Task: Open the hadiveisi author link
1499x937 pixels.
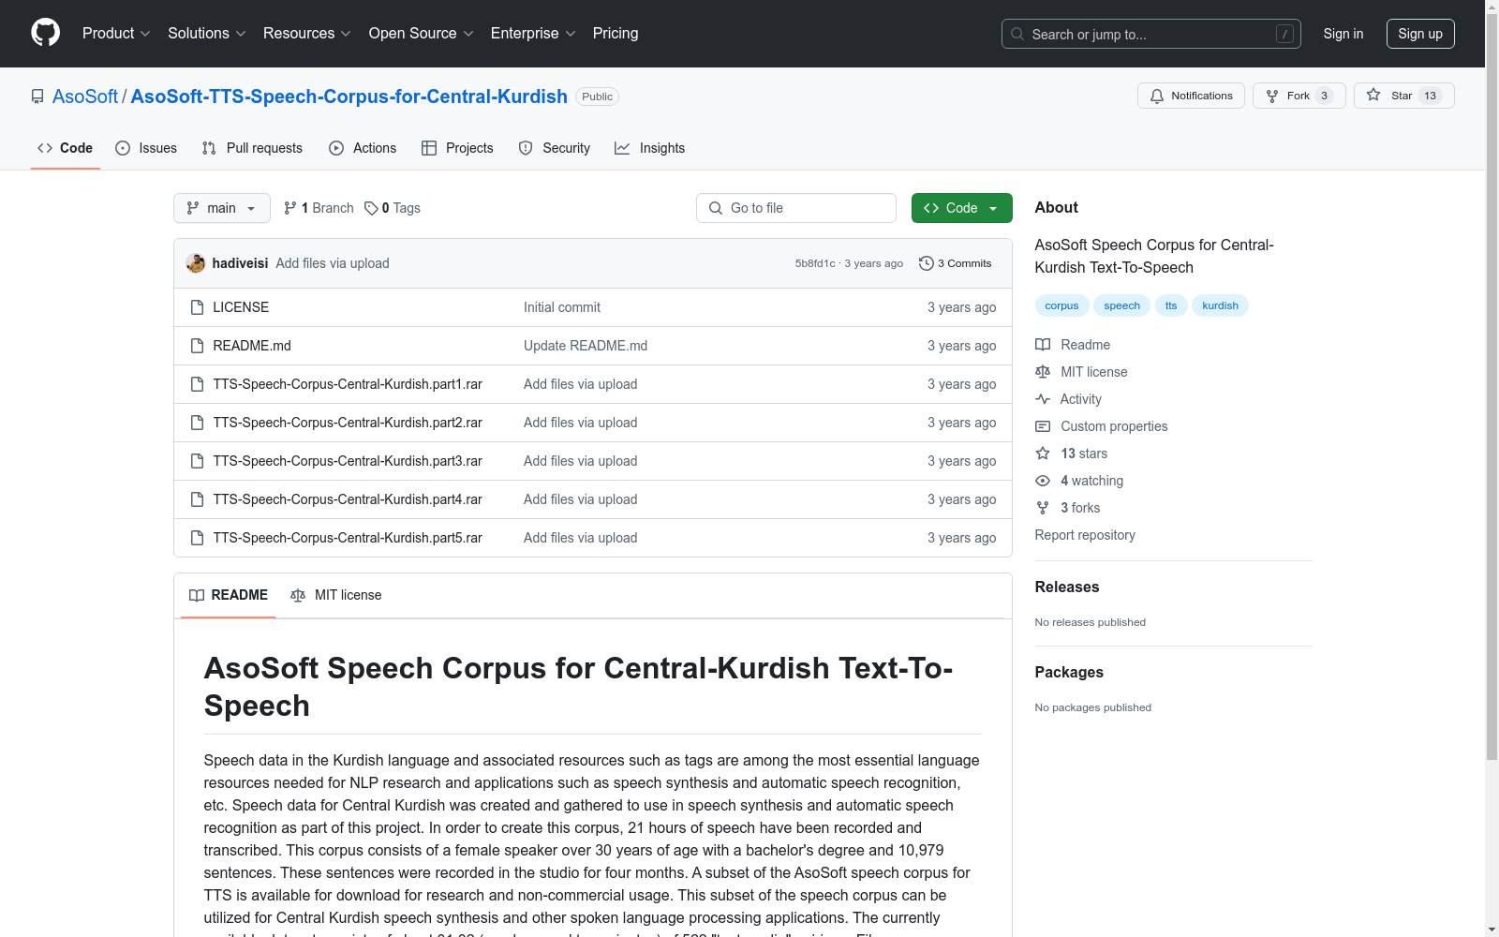Action: tap(240, 263)
